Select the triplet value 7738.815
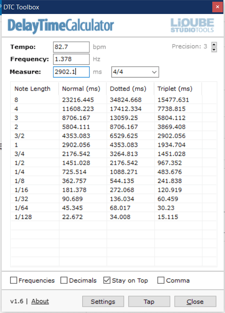Viewport: 225px width, 313px height. [171, 109]
